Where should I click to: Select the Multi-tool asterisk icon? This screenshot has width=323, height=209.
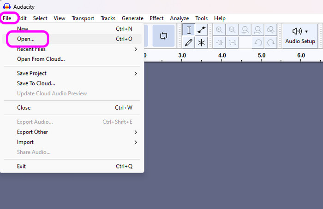(x=201, y=42)
